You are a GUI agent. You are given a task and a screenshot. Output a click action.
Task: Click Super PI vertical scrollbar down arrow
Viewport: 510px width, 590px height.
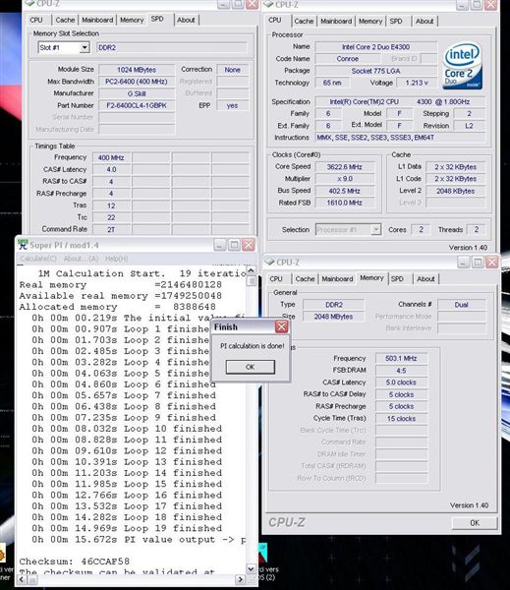click(x=251, y=568)
